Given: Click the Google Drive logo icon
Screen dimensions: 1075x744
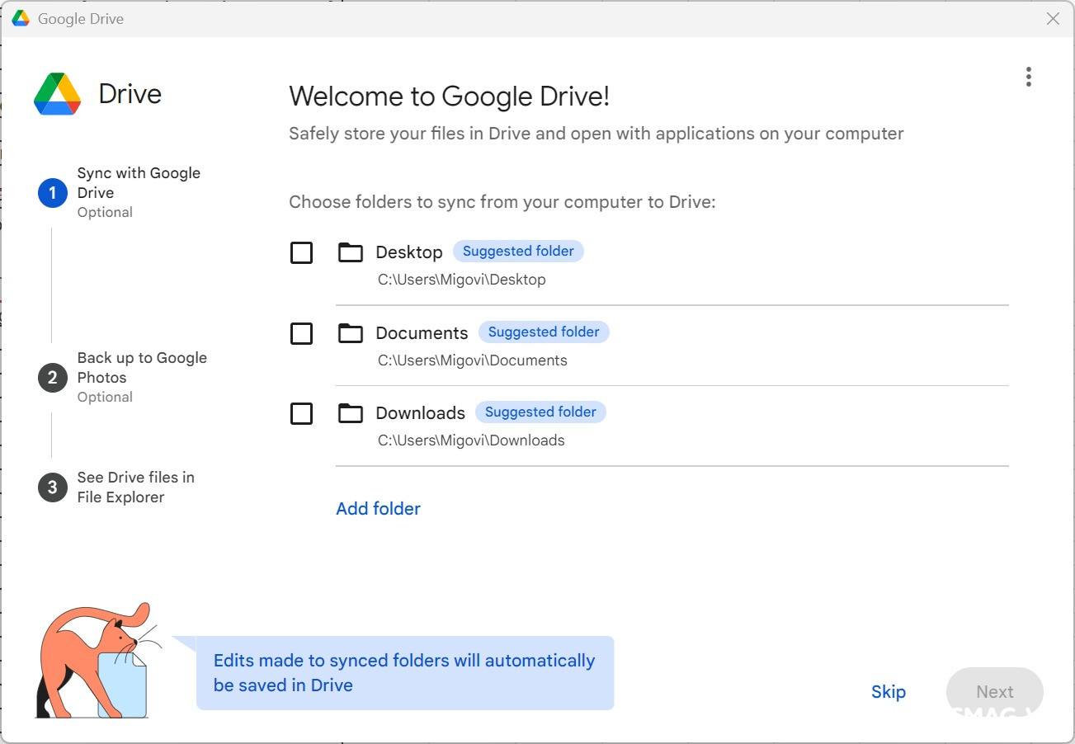Looking at the screenshot, I should [x=55, y=93].
